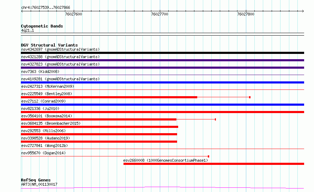Open the nsv4109281 gnomAD variant label
Screen dimensions: 314x192
60,79
